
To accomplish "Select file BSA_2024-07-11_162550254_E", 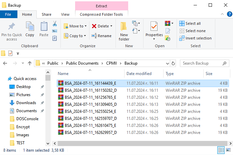I will [143, 111].
